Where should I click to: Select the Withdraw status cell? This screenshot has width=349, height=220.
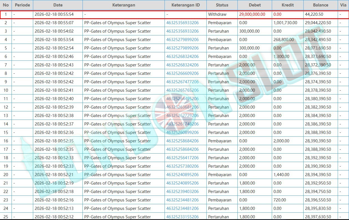[x=217, y=14]
